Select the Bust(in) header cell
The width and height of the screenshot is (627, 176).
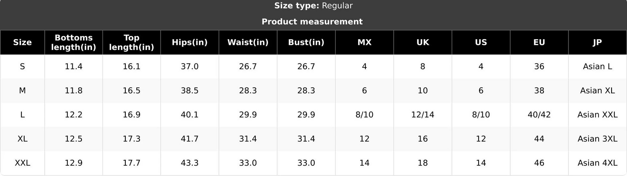click(x=306, y=42)
